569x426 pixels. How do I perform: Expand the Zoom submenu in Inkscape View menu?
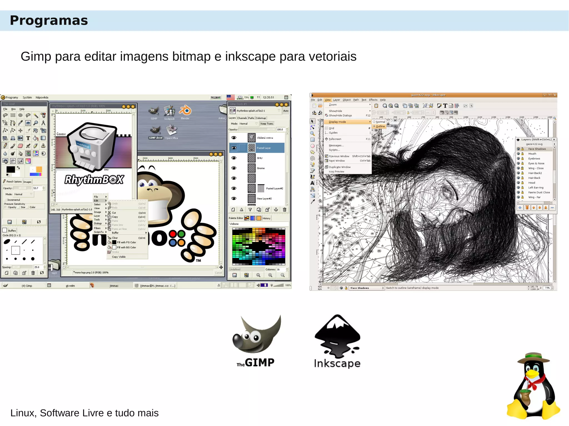coord(348,105)
